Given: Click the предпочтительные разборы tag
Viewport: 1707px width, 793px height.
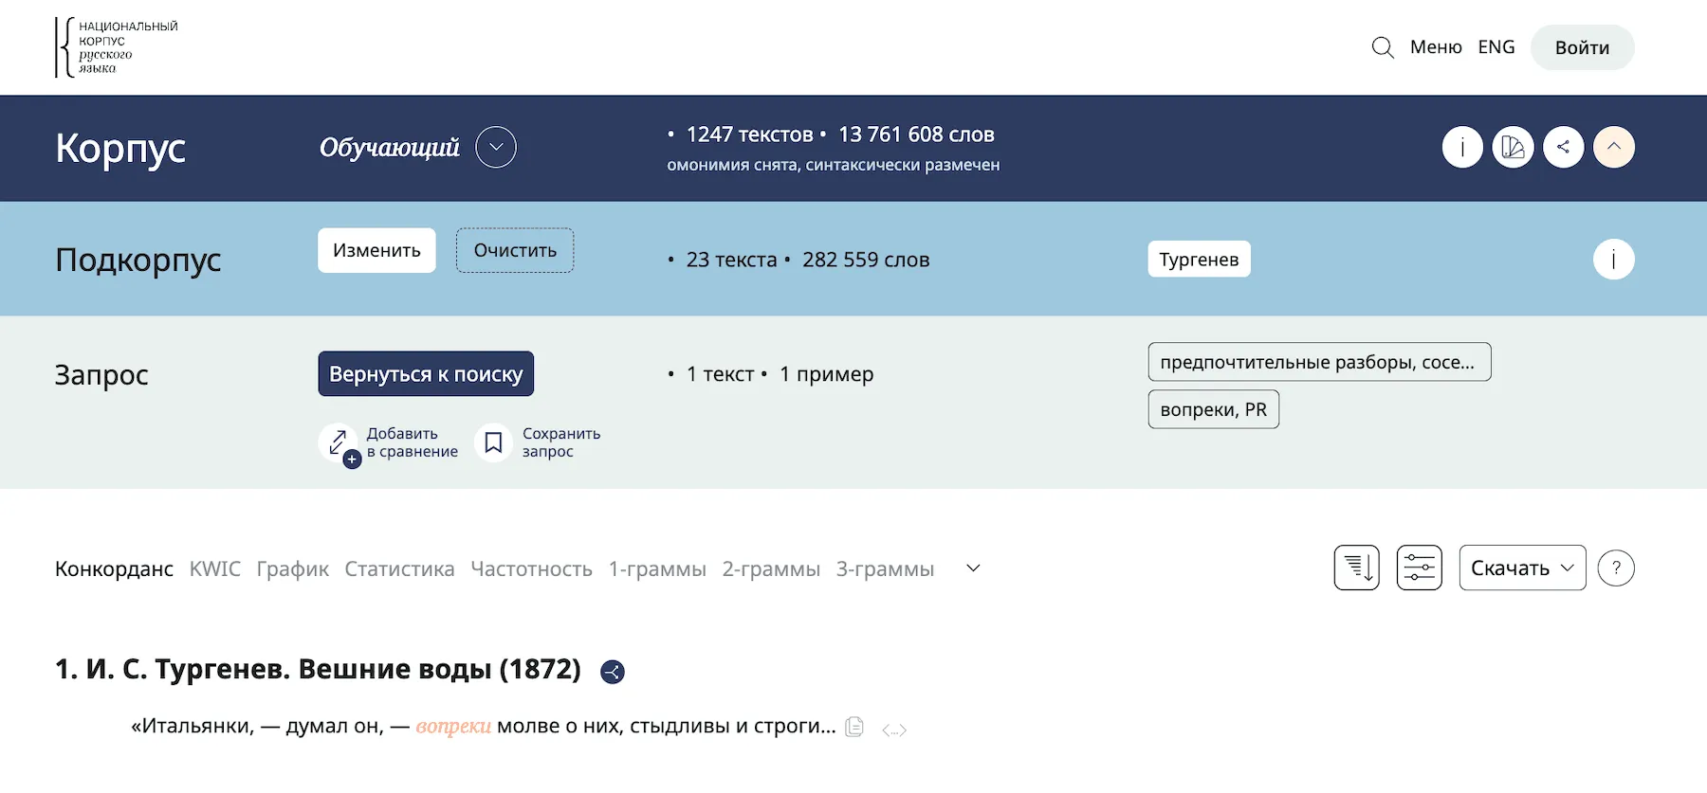Looking at the screenshot, I should tap(1319, 362).
